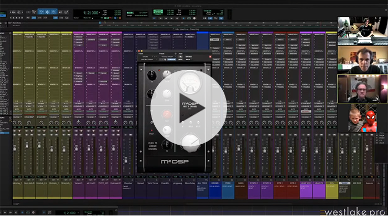Click the top white GAIN knob in plugin
Screen dimensions: 388x216
pos(167,74)
